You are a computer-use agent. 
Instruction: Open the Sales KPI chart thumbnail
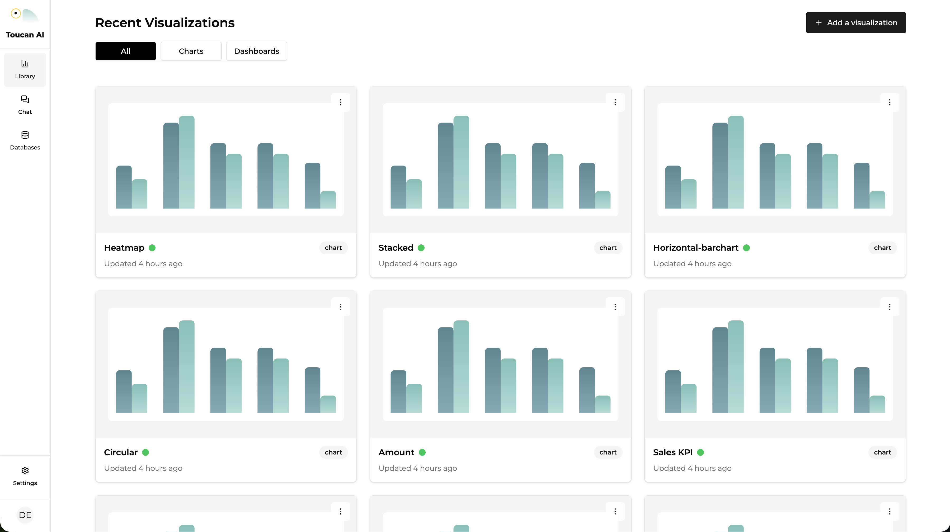pos(775,365)
